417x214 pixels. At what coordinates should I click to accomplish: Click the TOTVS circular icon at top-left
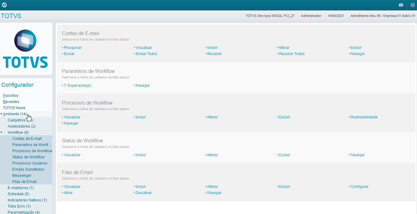click(4, 5)
